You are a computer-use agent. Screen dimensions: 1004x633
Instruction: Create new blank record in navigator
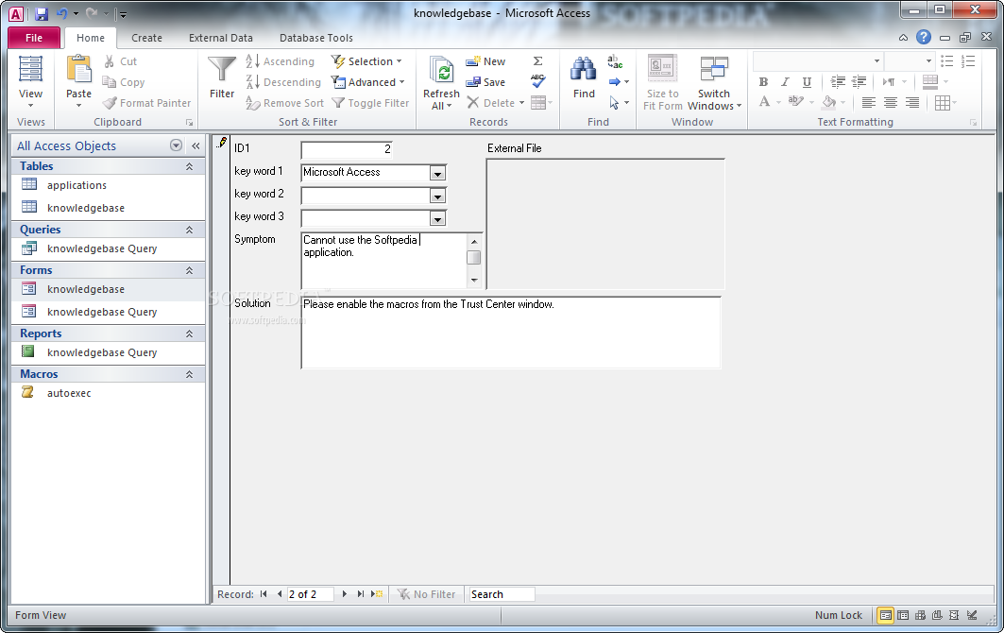tap(377, 594)
